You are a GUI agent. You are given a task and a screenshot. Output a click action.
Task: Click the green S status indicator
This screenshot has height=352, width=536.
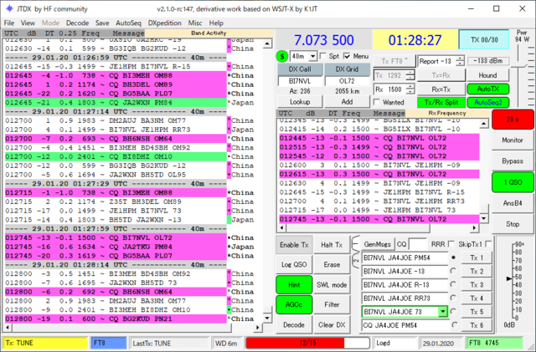click(x=282, y=56)
